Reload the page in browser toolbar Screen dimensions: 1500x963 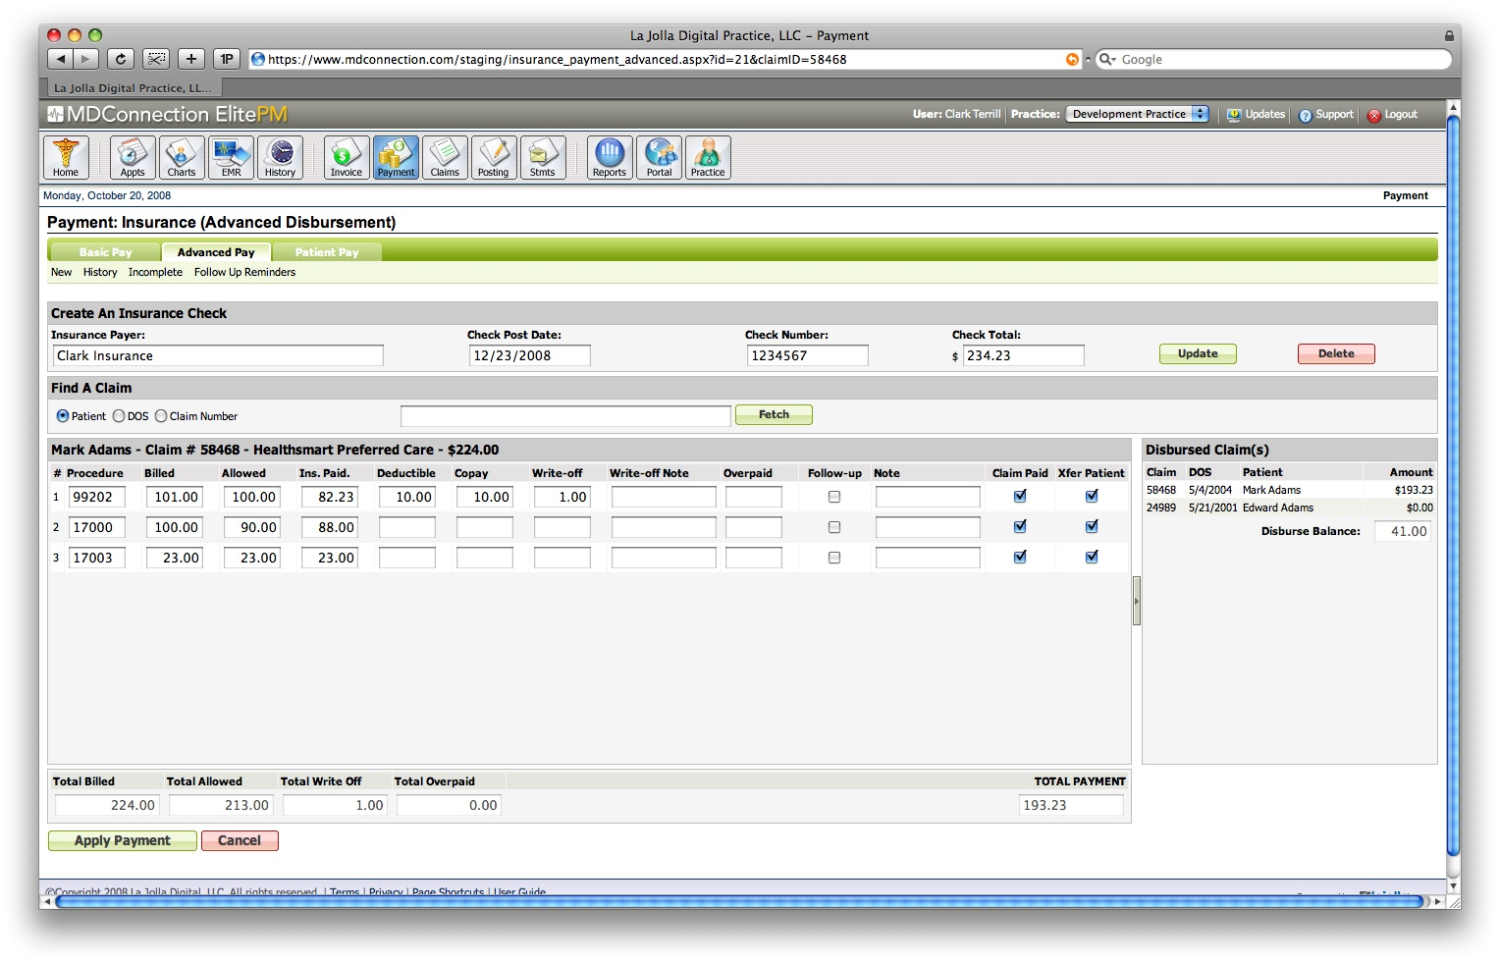click(x=120, y=59)
